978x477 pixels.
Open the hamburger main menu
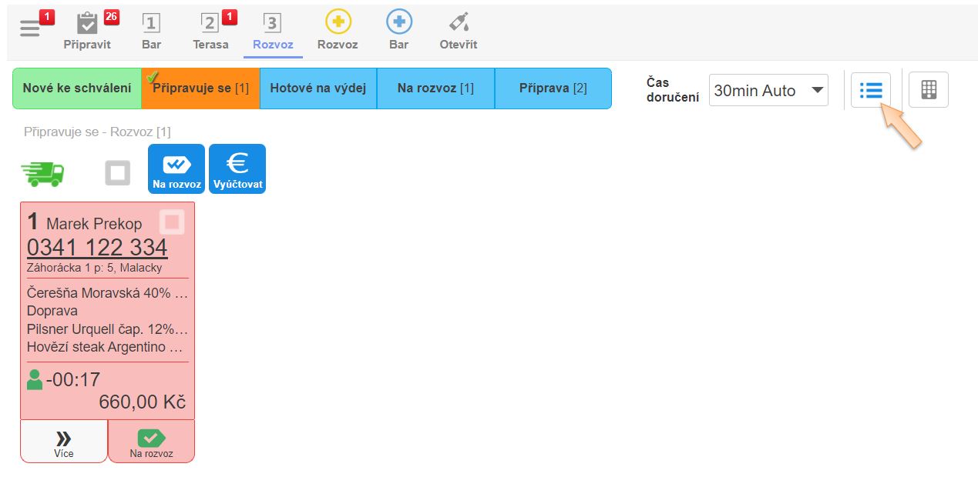(x=30, y=29)
